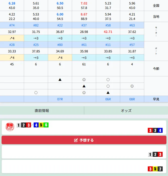168x176 pixels.
Task: Click the ▲ mark above 07R
Action: coord(60,79)
